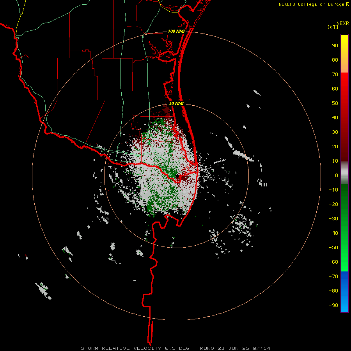The image size is (351, 351).
Task: Click the NEXR label above the color scale
Action: point(342,23)
